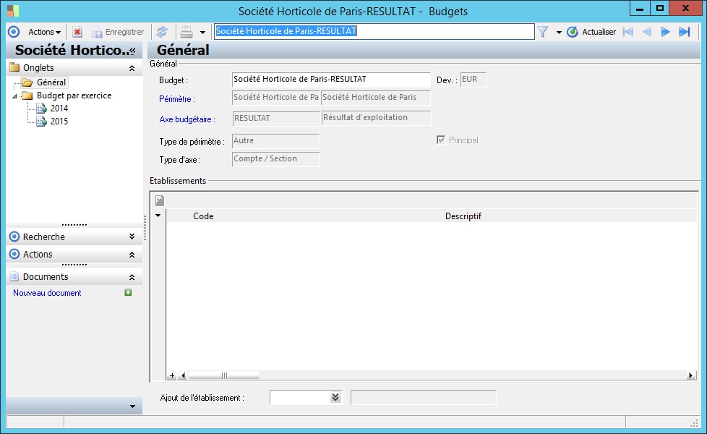This screenshot has height=434, width=707.
Task: Click the refresh arrows toolbar icon
Action: point(162,32)
